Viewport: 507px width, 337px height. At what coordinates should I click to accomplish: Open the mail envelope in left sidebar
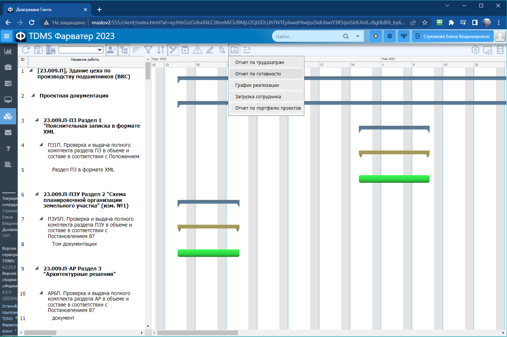8,132
